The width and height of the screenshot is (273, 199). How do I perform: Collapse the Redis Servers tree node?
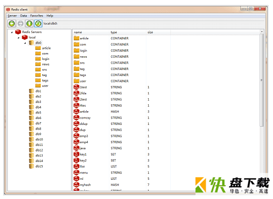click(11, 32)
